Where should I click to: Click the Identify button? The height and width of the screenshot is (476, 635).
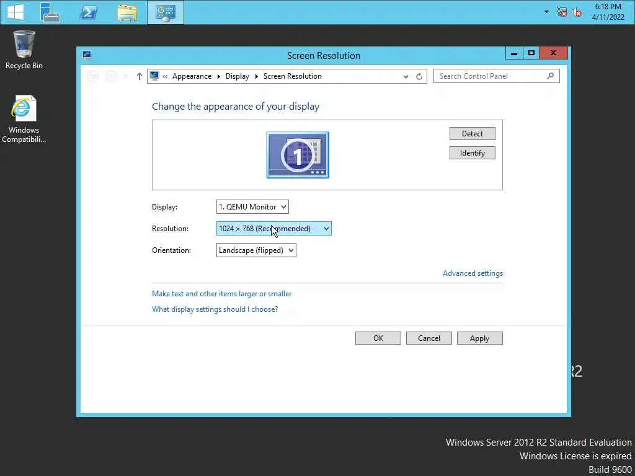(472, 153)
